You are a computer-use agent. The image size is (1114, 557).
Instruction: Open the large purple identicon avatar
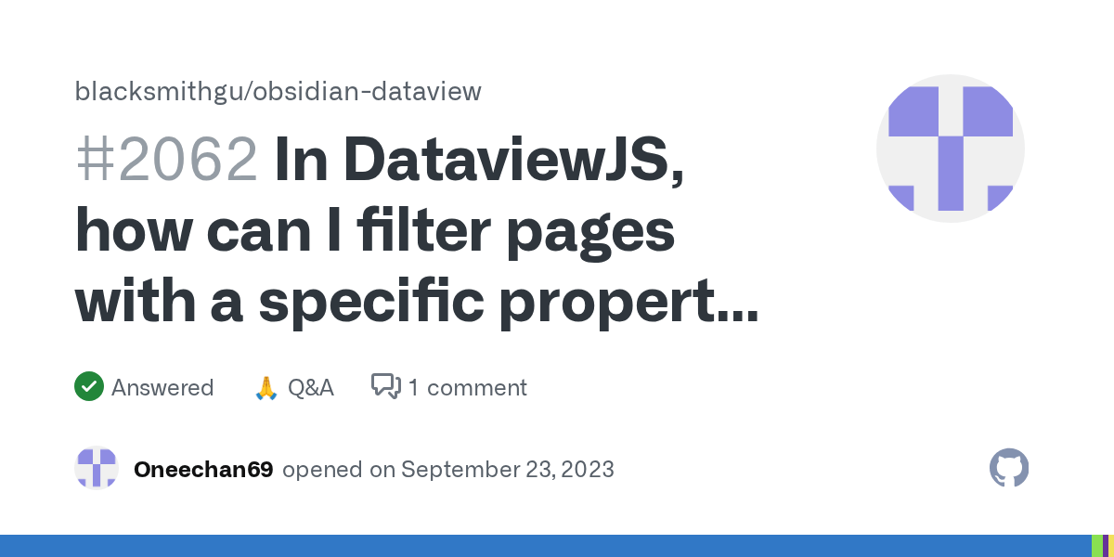point(951,149)
